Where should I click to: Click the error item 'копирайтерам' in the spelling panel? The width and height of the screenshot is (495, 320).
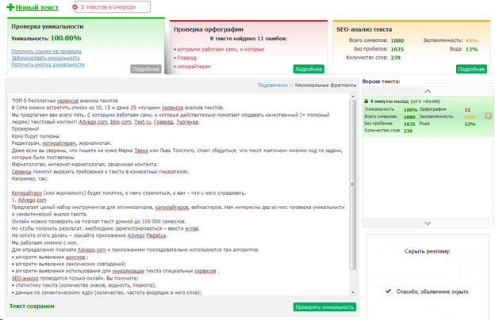coord(194,67)
